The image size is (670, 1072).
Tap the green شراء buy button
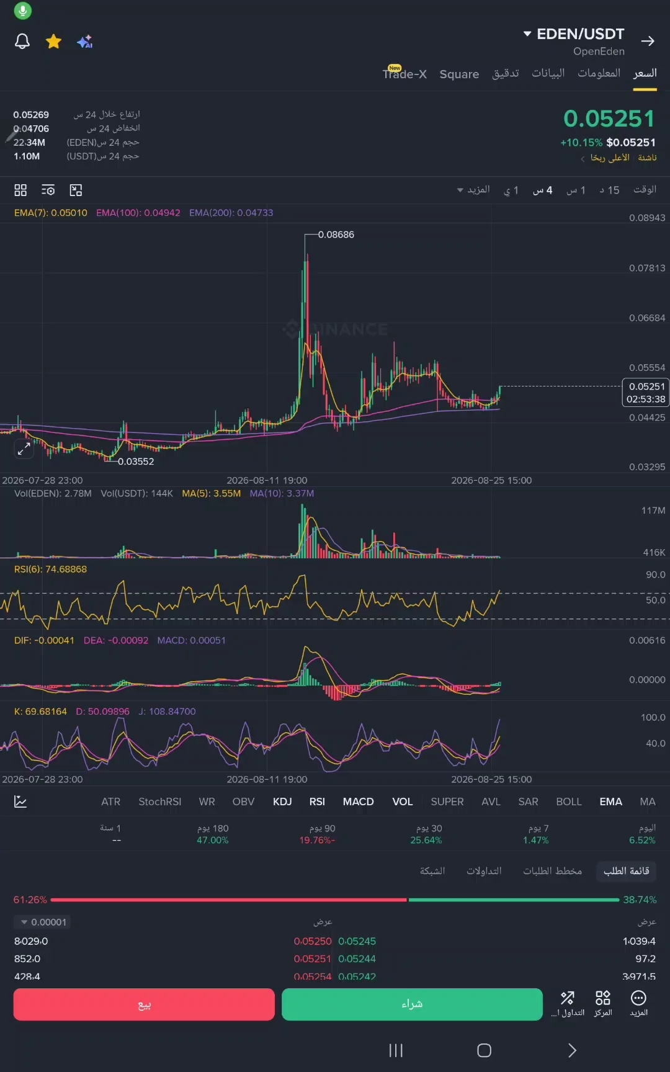point(412,1004)
